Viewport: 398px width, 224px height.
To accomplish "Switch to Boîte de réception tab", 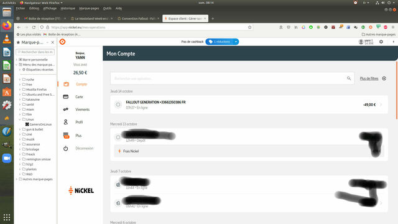I will 45,19.
